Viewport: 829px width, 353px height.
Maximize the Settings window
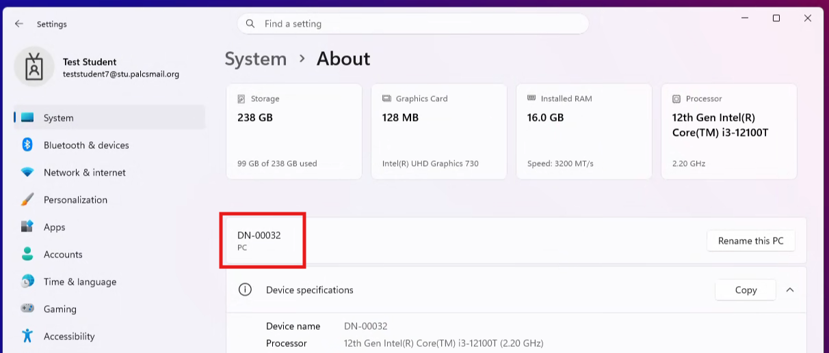tap(776, 18)
